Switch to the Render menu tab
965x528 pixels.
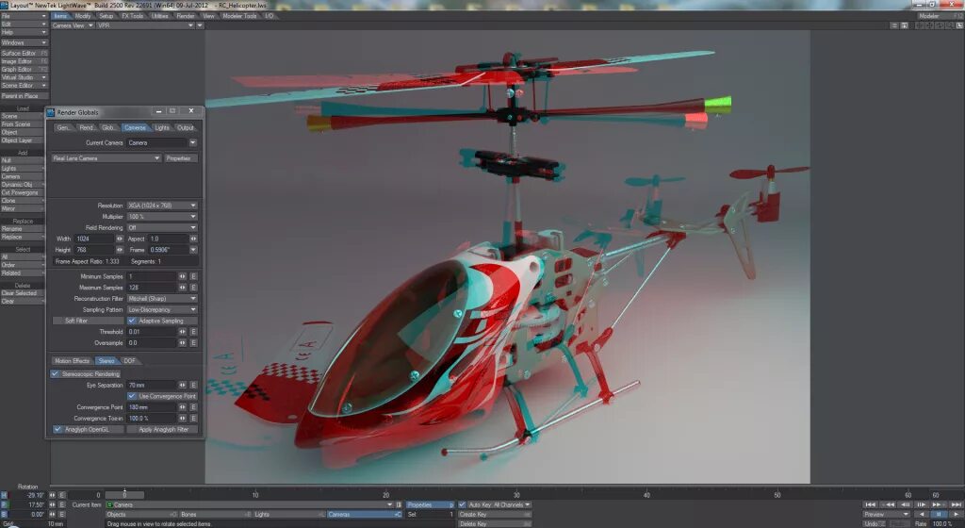click(x=186, y=15)
